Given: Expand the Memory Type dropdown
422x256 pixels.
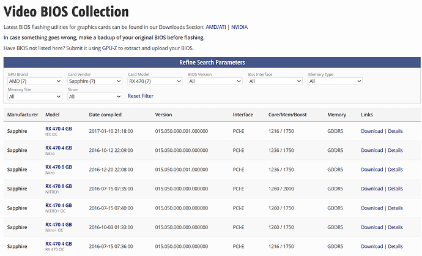Looking at the screenshot, I should [x=335, y=81].
